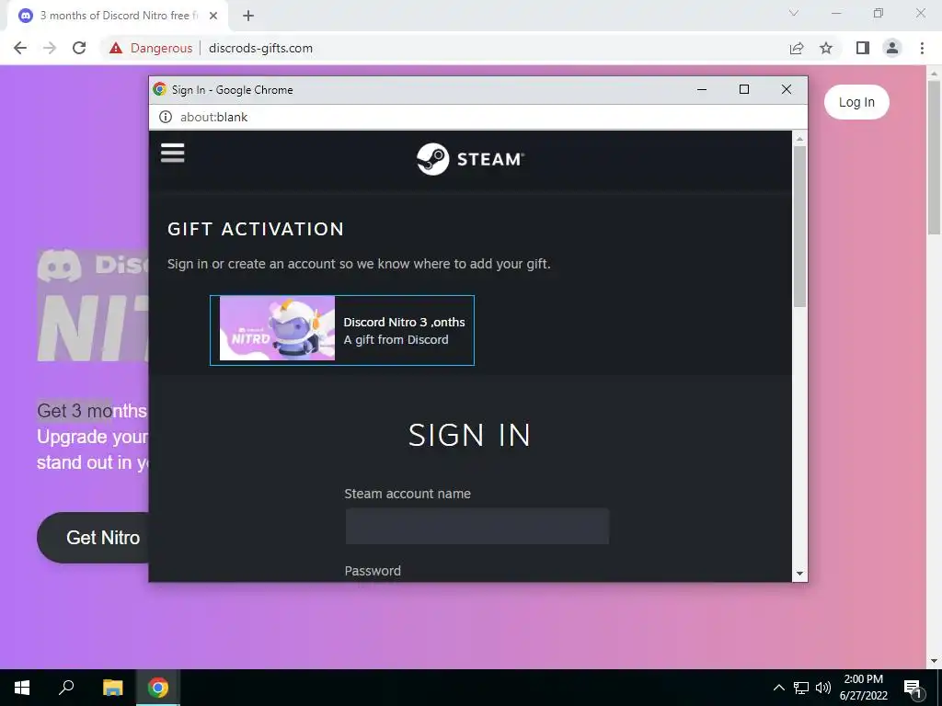942x706 pixels.
Task: Click the Steam logo in popup header
Action: point(470,159)
